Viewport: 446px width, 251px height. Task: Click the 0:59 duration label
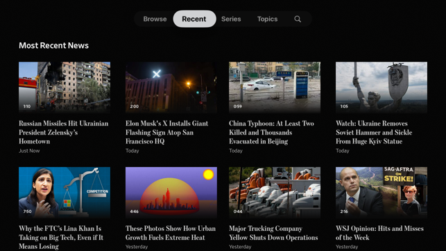237,106
